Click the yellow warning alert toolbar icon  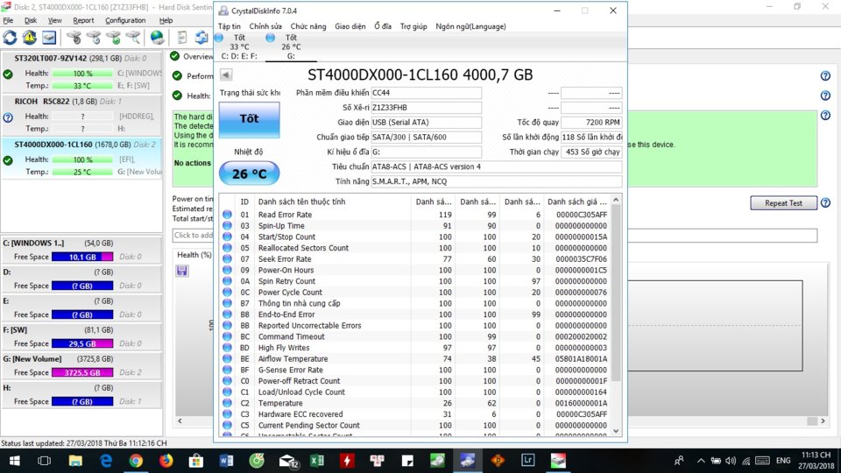tap(29, 38)
